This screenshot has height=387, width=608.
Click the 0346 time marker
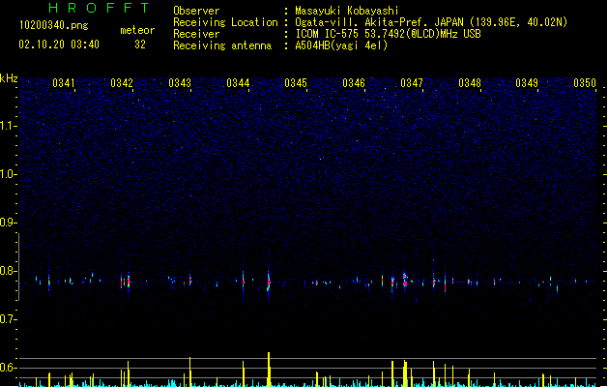click(x=354, y=82)
